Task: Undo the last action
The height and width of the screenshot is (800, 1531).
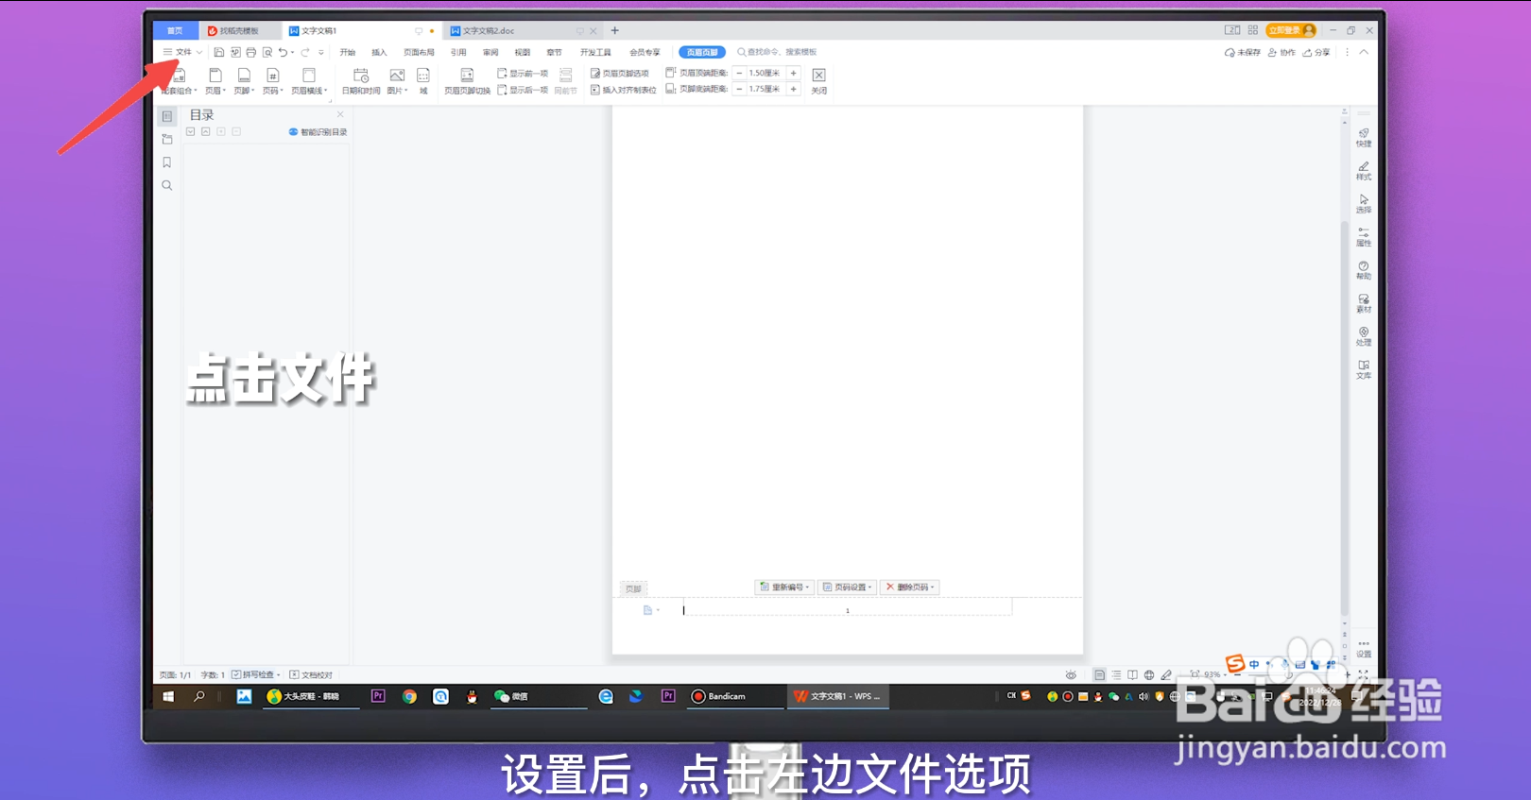Action: point(283,52)
